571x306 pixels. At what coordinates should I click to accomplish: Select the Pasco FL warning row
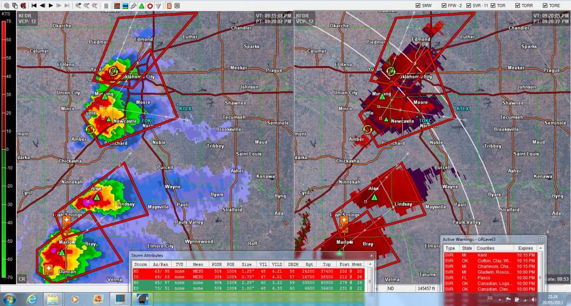[491, 278]
